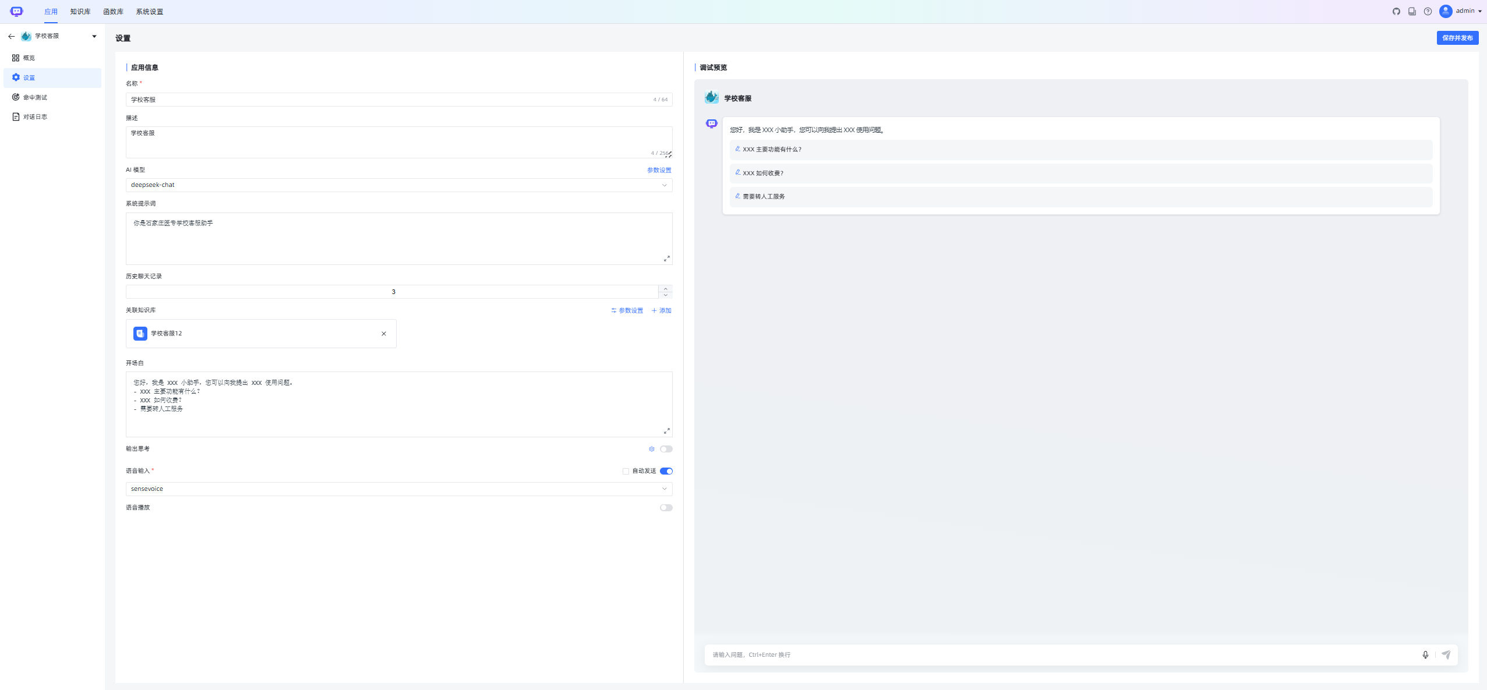The image size is (1487, 690).
Task: Enable the 输出思考 toggle switch
Action: point(666,449)
